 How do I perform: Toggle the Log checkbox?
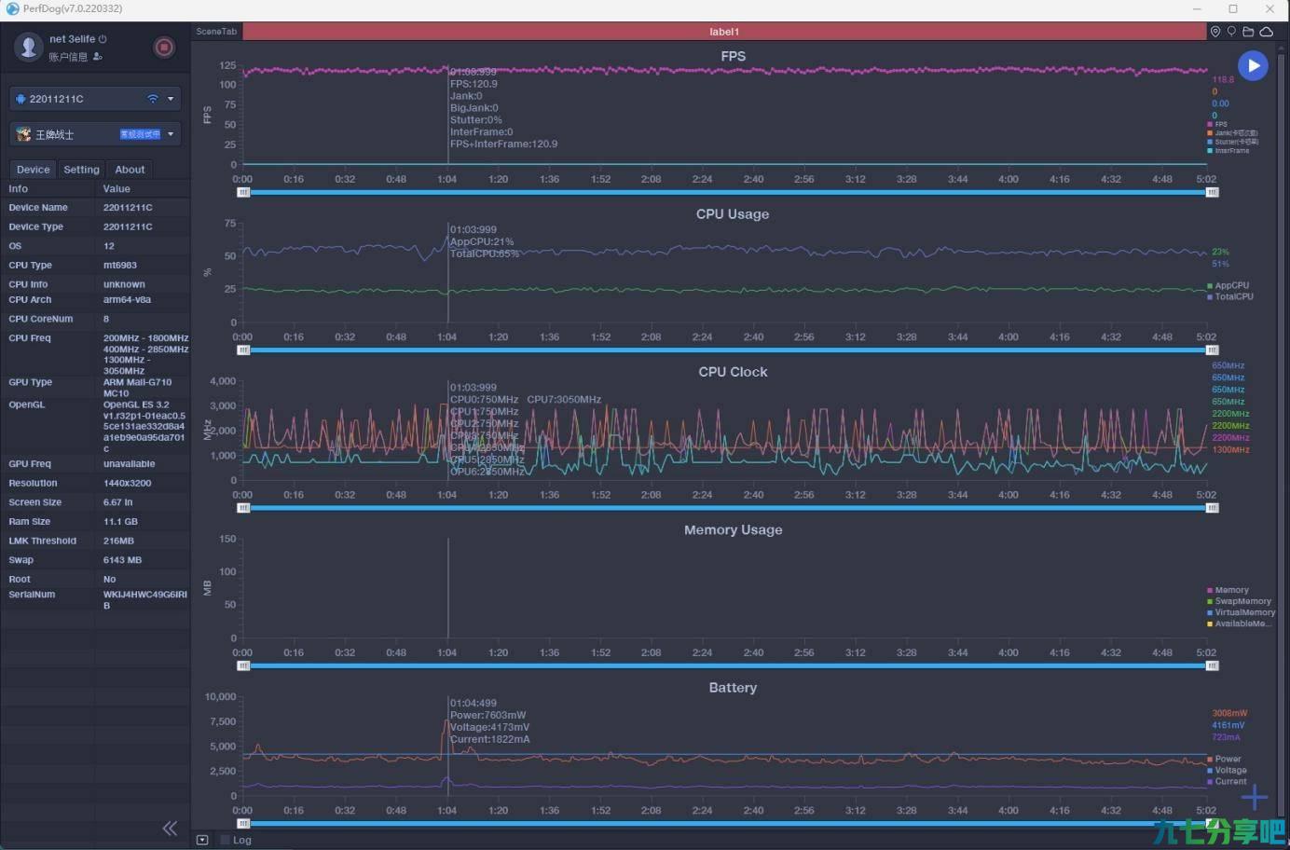tap(225, 840)
